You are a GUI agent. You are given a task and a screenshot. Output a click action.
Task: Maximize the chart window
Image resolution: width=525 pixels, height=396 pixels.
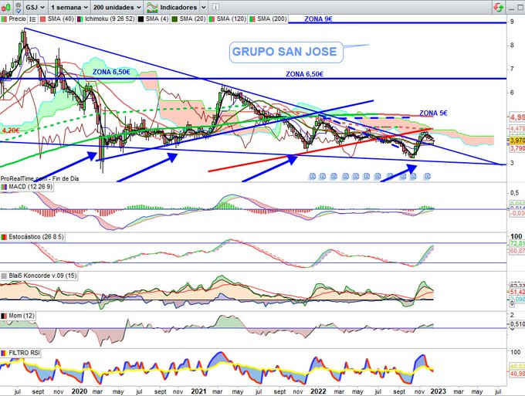[522, 8]
